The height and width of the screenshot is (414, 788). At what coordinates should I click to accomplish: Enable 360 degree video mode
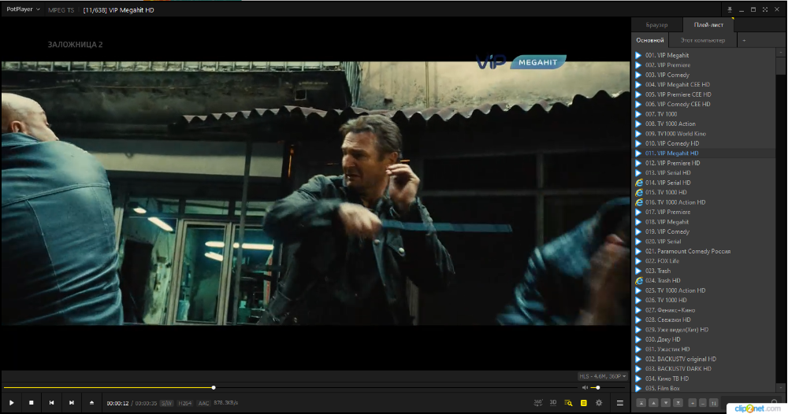(537, 402)
